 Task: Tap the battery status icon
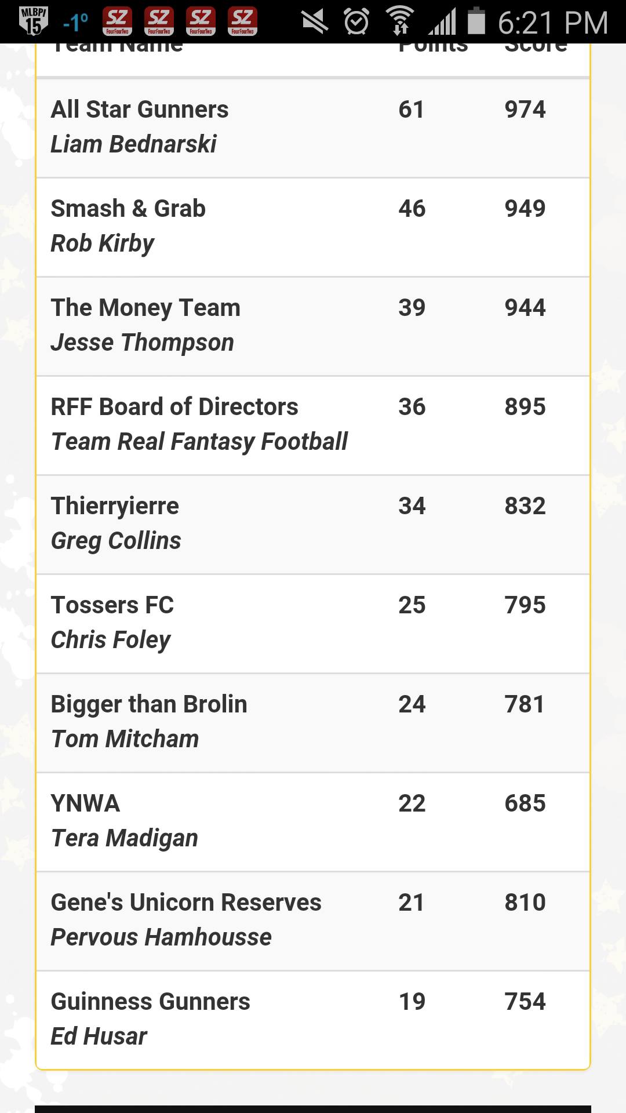(476, 21)
